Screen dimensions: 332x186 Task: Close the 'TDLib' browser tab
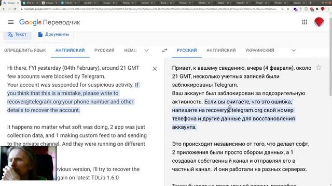click(x=76, y=3)
